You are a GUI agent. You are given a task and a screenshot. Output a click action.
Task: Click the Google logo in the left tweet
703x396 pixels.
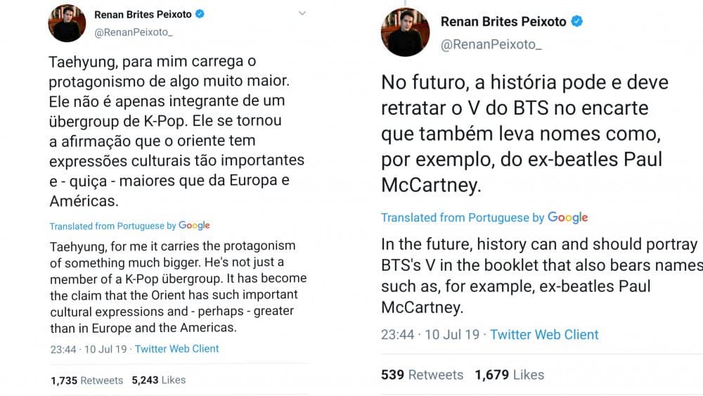194,226
